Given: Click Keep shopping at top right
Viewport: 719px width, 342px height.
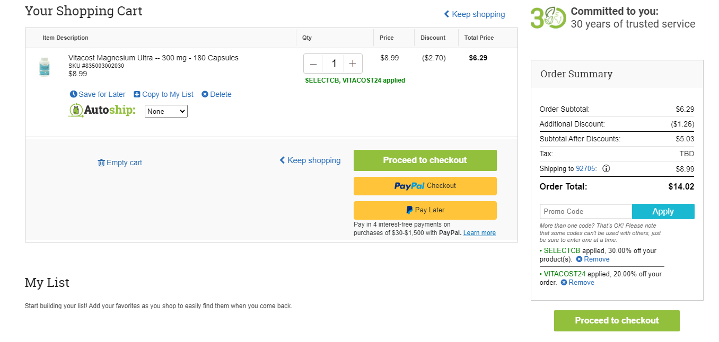Looking at the screenshot, I should coord(475,14).
